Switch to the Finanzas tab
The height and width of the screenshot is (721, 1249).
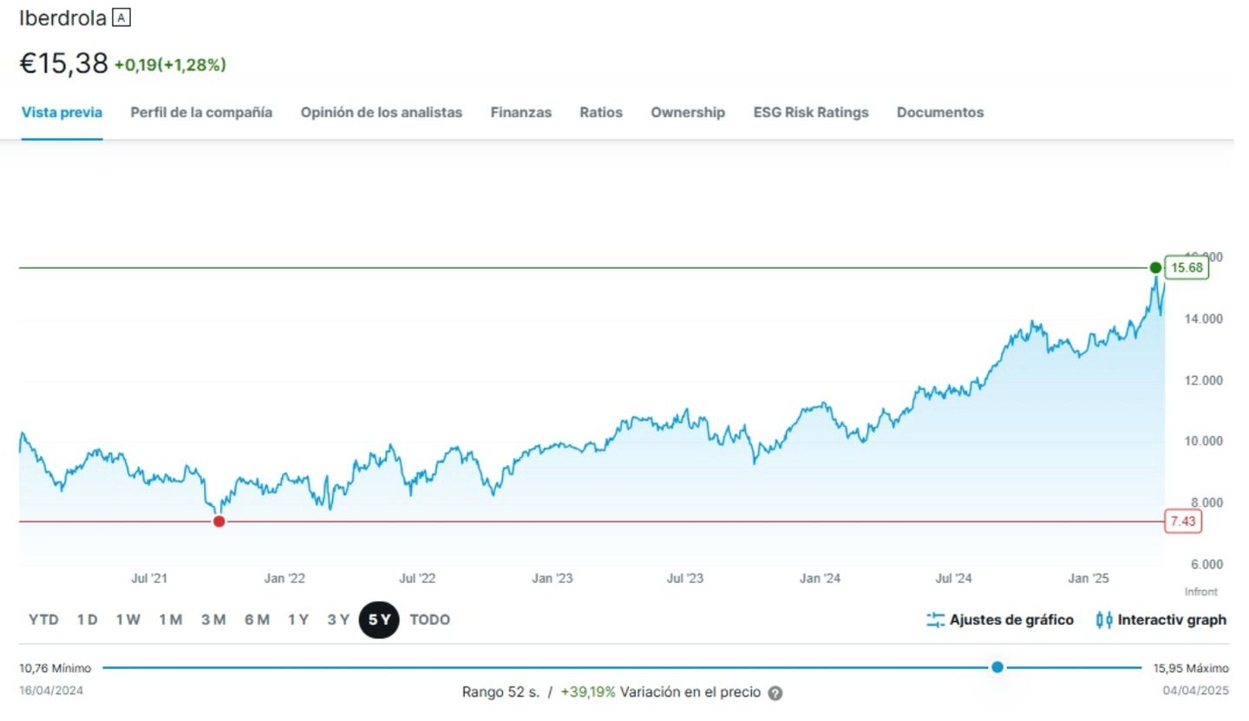click(x=520, y=112)
